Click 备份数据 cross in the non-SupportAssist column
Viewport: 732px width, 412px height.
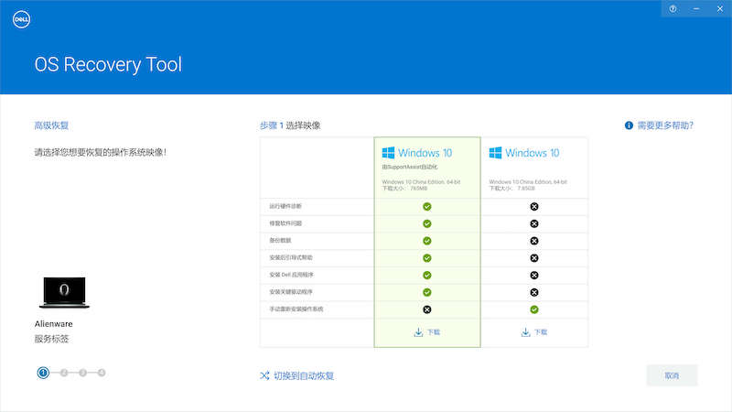pos(534,241)
